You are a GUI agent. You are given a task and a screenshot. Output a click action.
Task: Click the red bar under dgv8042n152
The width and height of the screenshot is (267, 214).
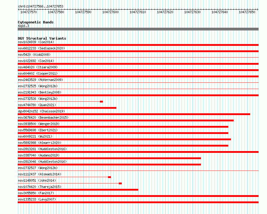(x=134, y=114)
